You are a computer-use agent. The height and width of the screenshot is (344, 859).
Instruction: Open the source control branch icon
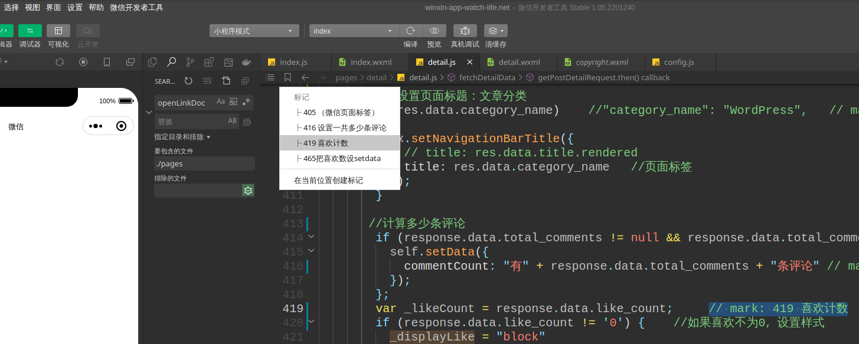click(x=190, y=62)
